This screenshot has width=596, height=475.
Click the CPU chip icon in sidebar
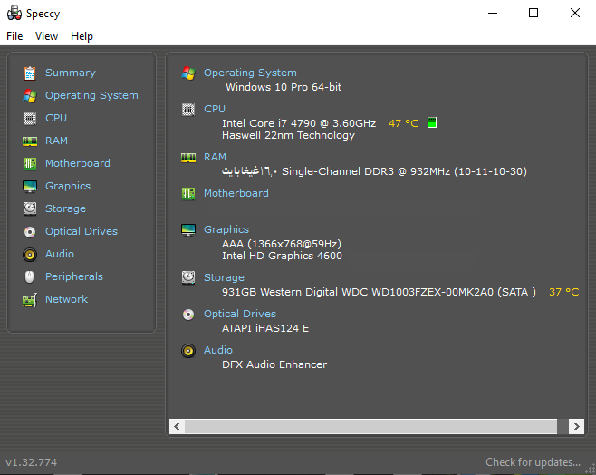pos(30,118)
